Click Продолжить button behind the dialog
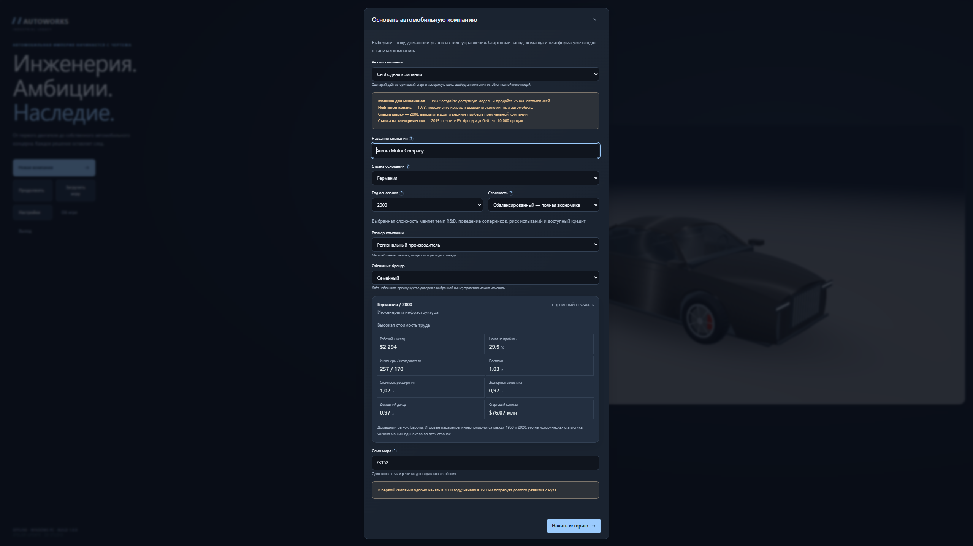Viewport: 973px width, 546px height. (x=32, y=190)
